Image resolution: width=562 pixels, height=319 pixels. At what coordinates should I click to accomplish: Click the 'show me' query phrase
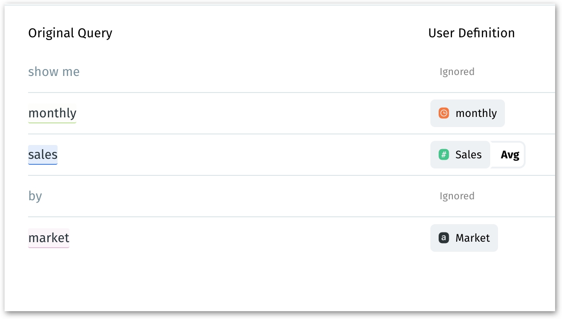[x=54, y=72]
